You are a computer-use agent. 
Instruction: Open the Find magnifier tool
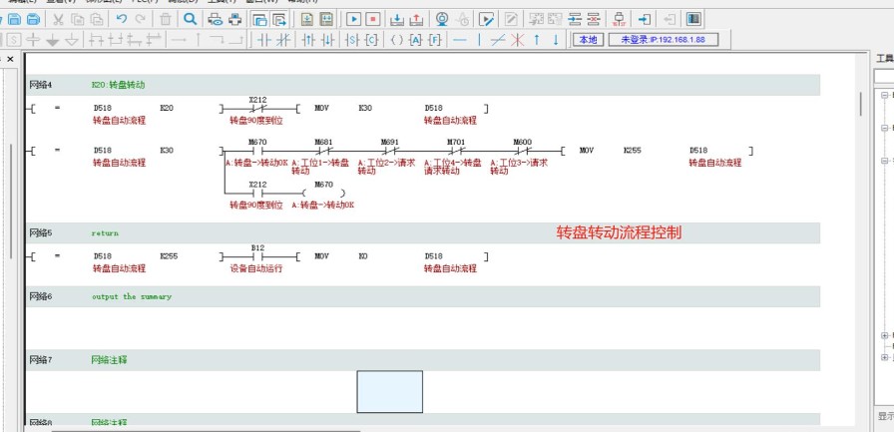[190, 19]
